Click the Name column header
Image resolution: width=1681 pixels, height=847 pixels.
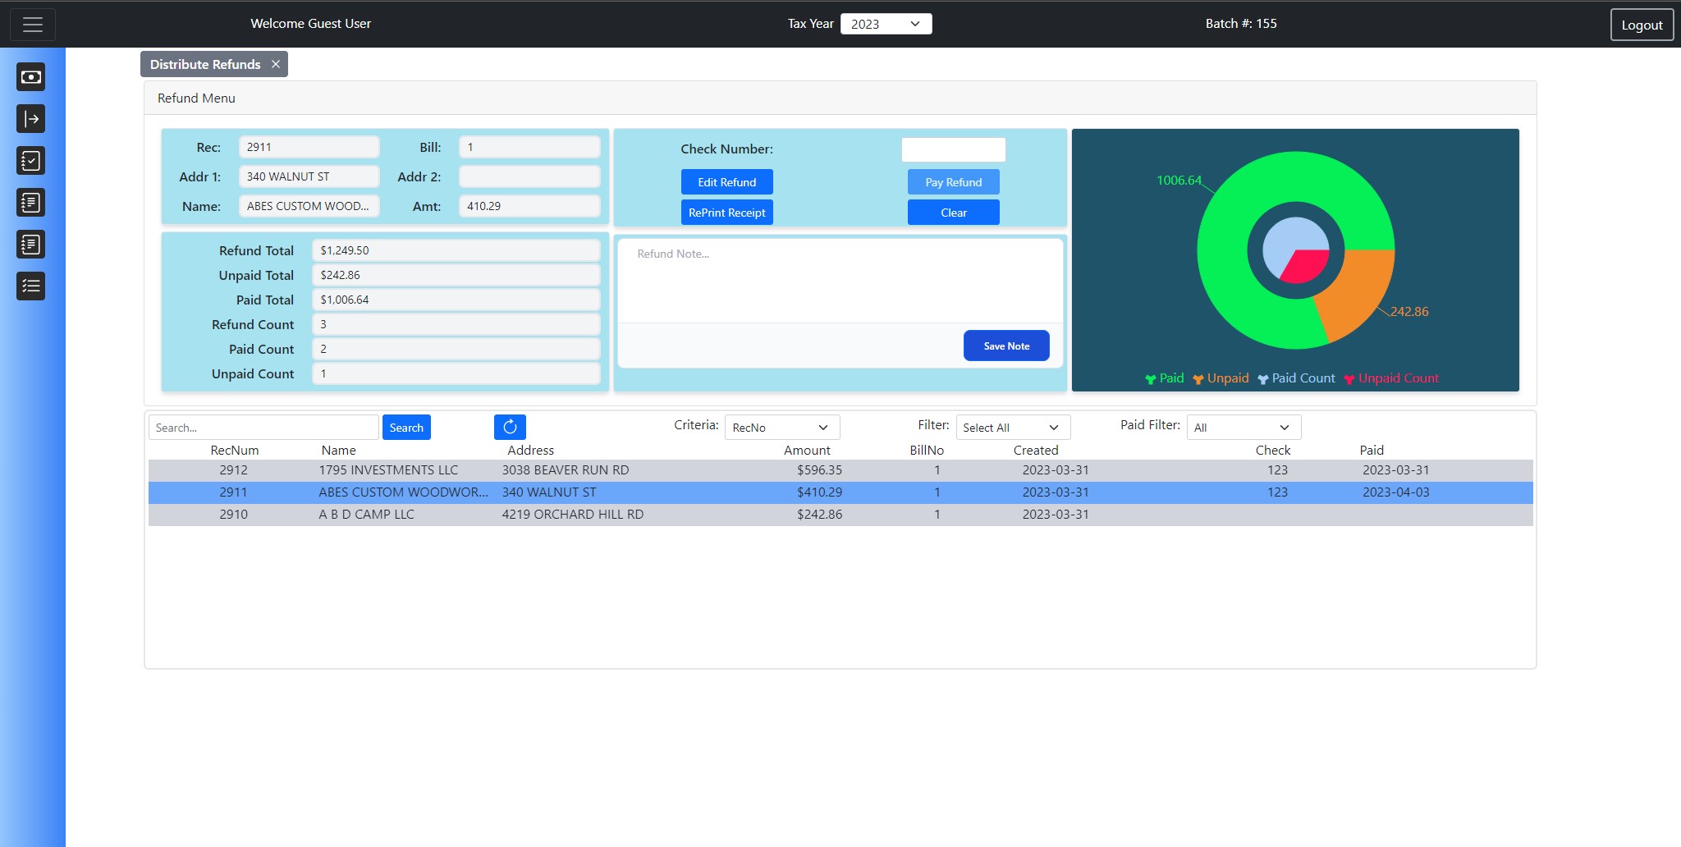point(339,450)
